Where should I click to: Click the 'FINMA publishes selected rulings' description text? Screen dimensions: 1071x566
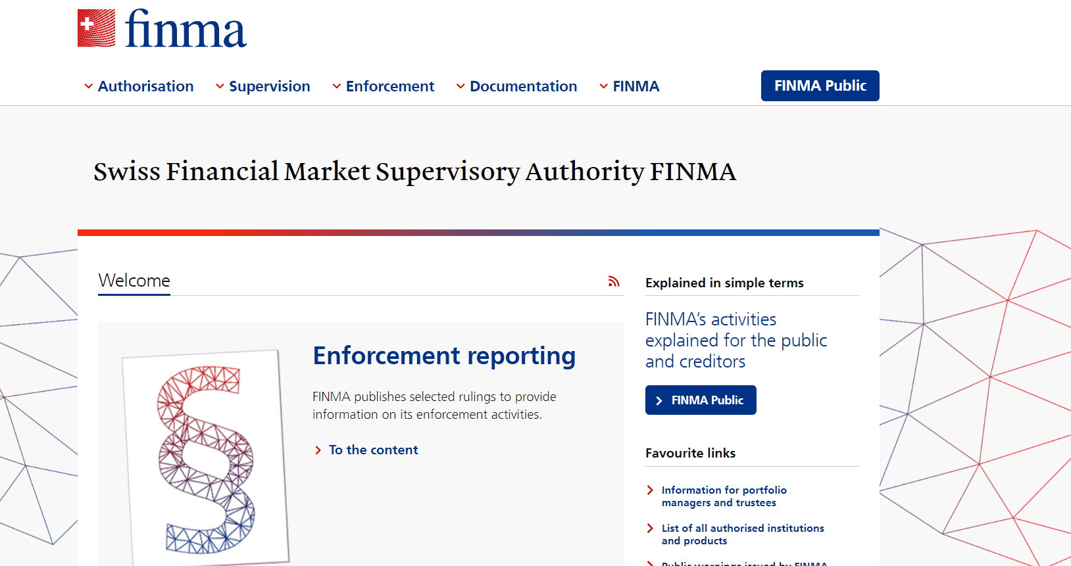[434, 406]
